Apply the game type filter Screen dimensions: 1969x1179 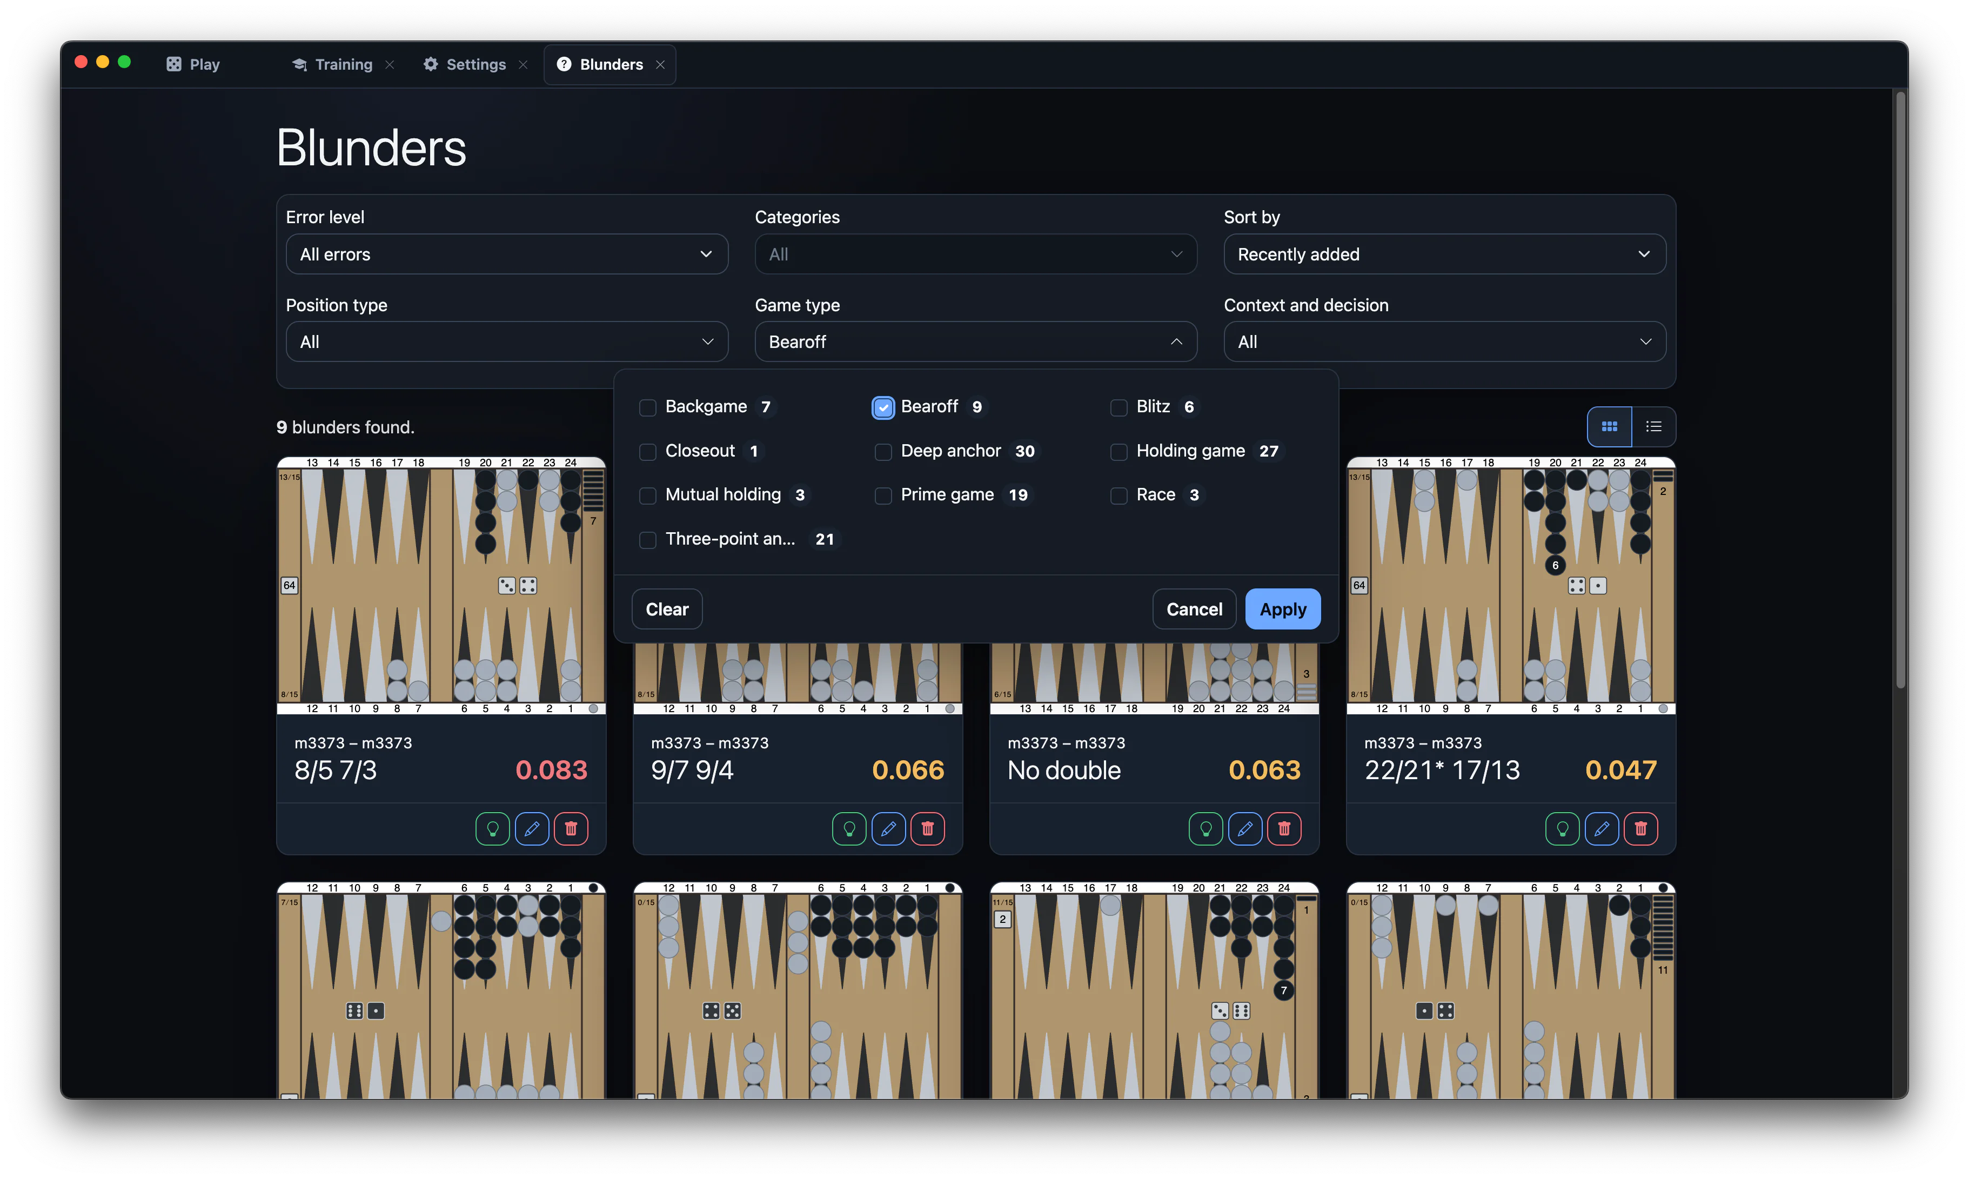[1282, 609]
